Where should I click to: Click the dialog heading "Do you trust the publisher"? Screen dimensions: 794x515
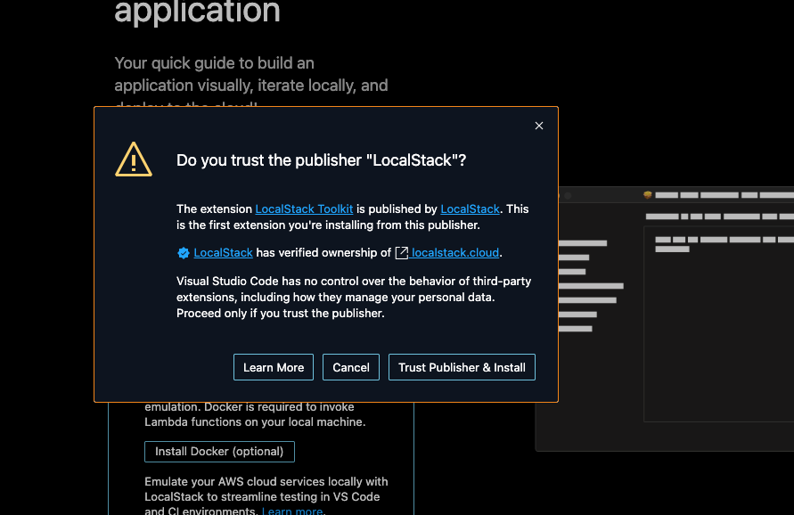321,160
